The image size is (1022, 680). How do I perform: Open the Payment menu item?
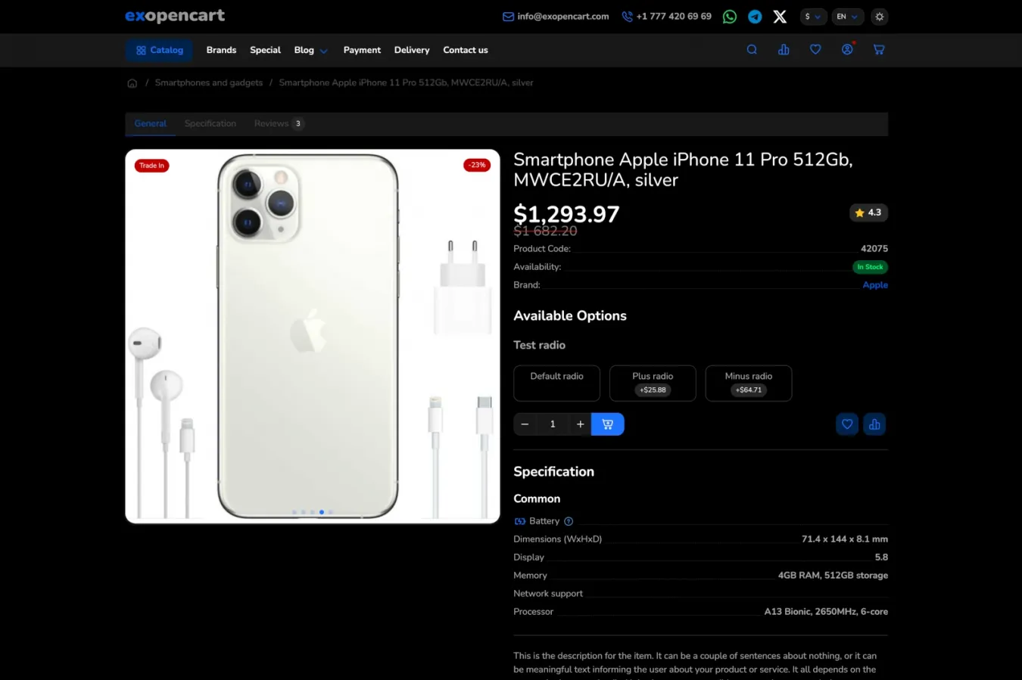(362, 50)
